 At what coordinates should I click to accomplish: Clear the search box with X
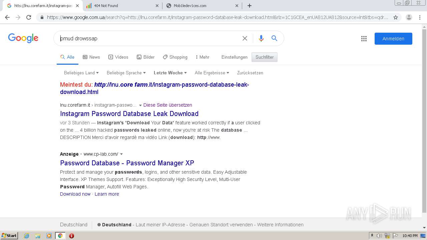[245, 38]
